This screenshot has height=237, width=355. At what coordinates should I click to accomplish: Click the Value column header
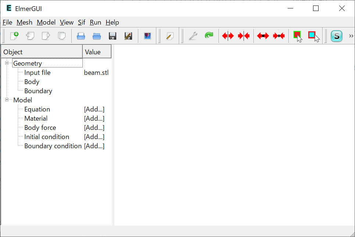97,52
